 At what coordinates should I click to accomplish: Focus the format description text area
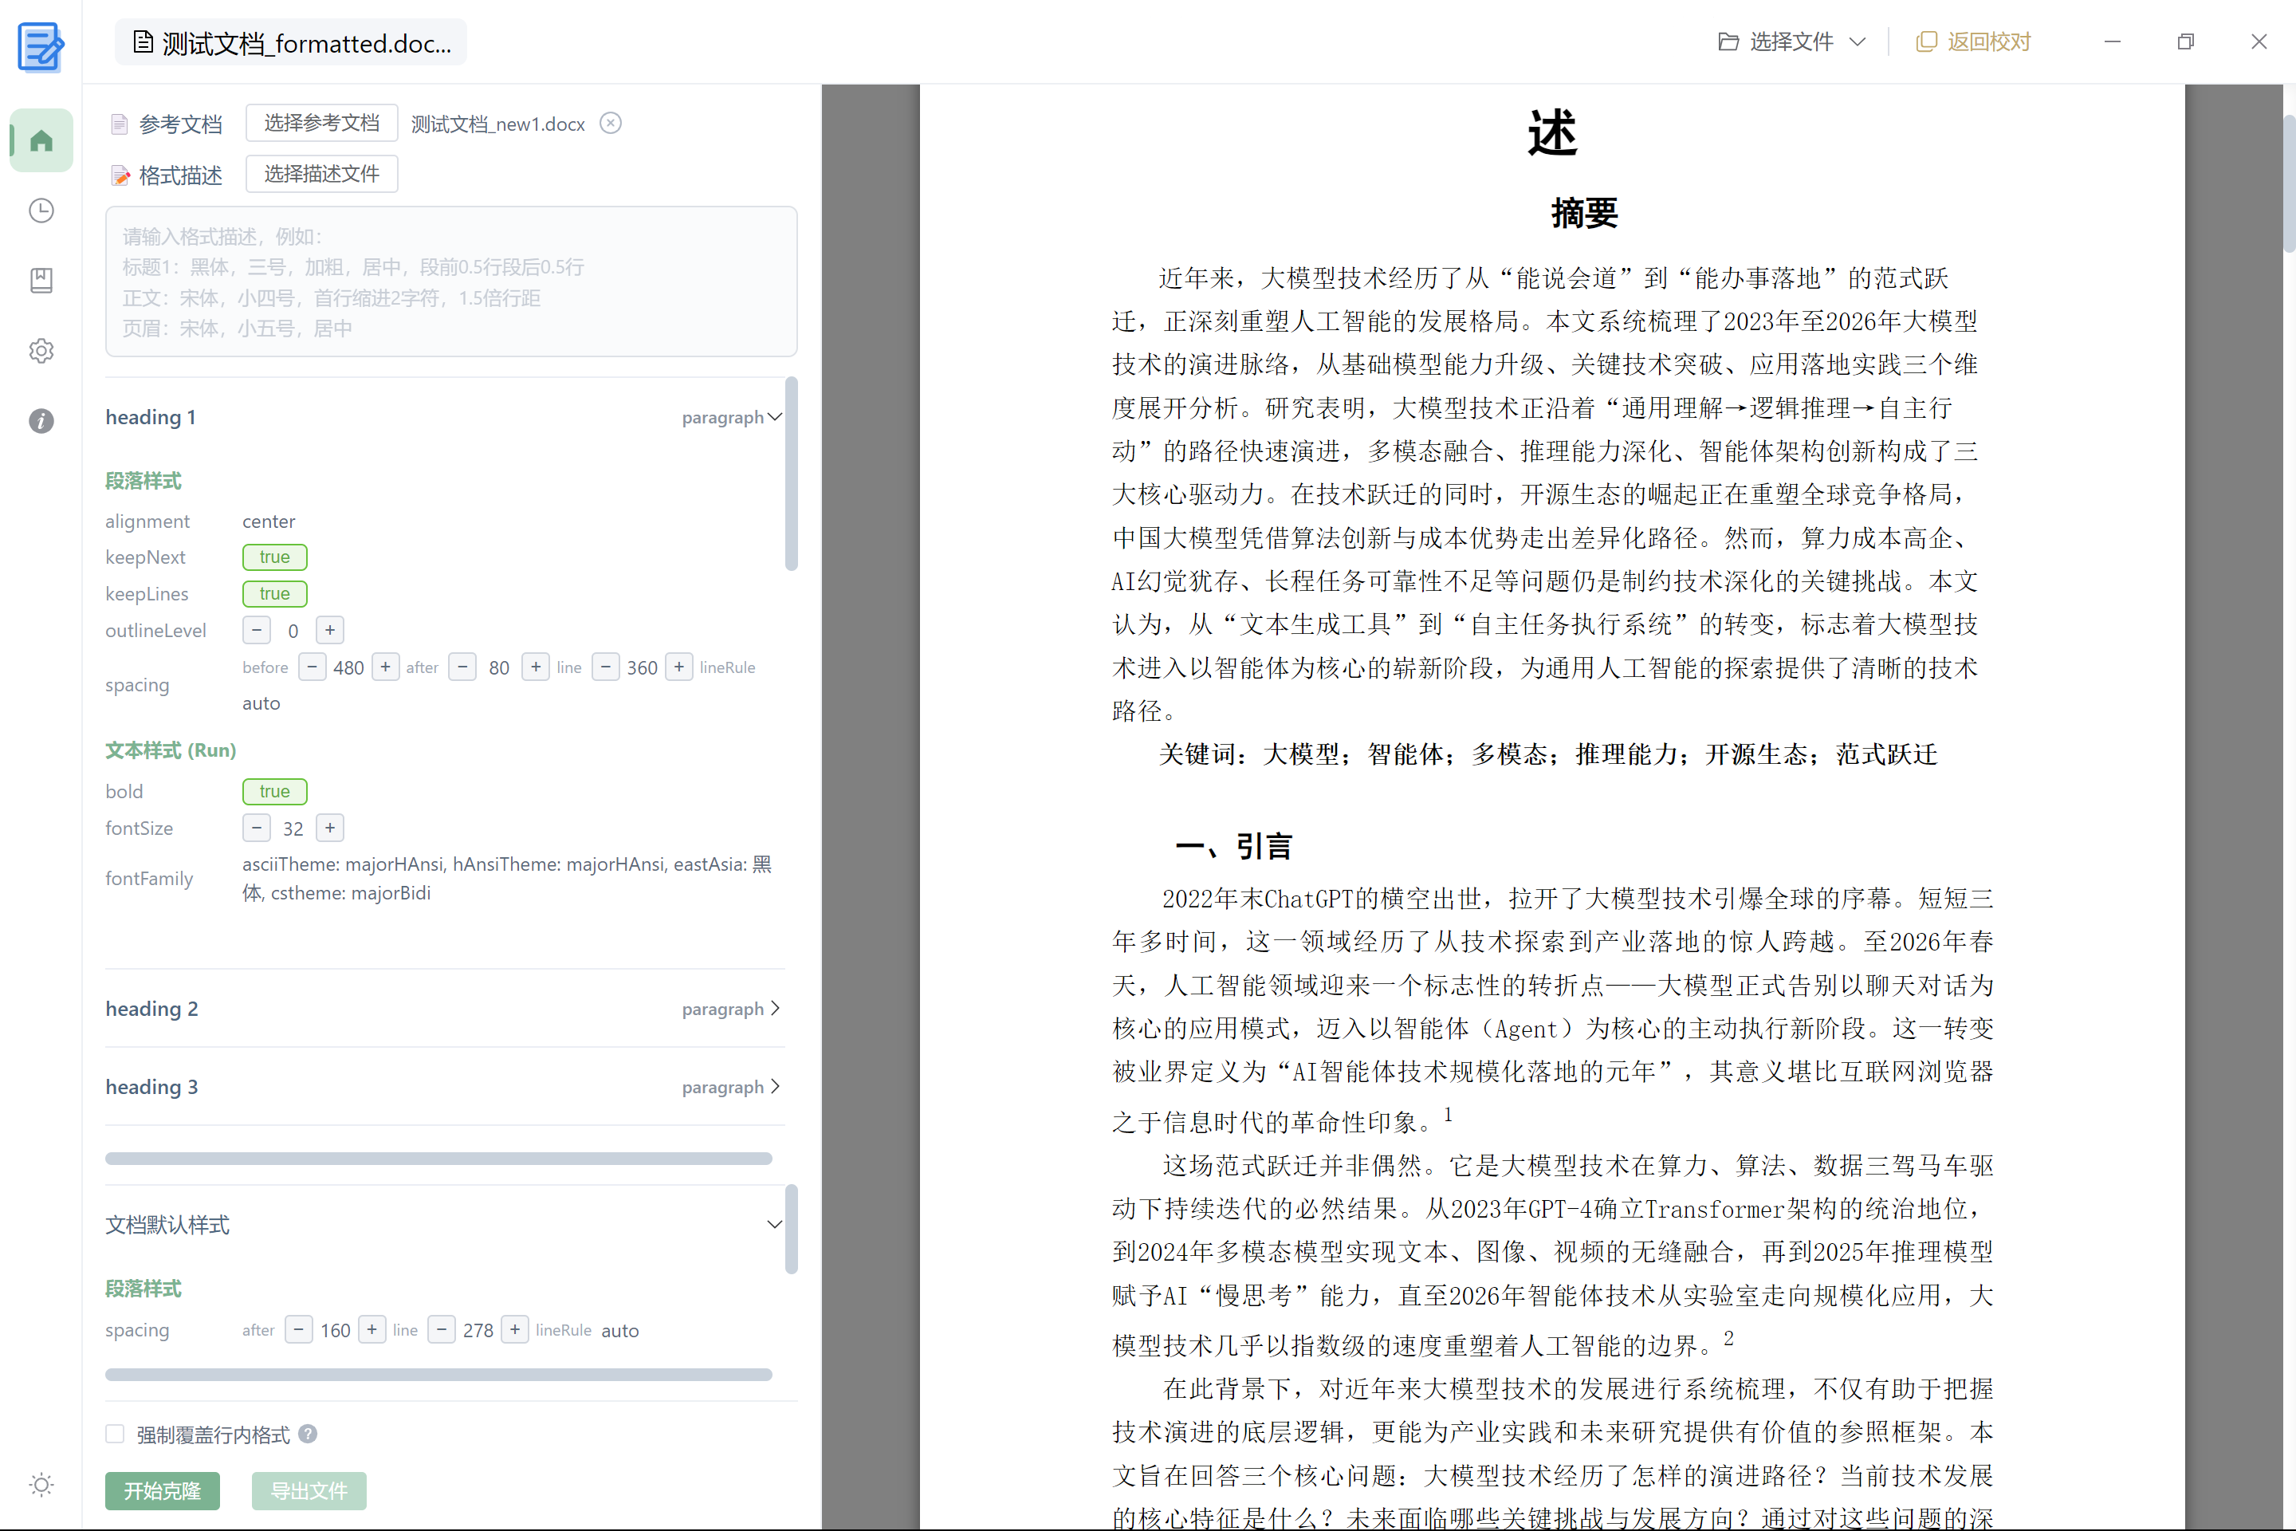(x=451, y=281)
